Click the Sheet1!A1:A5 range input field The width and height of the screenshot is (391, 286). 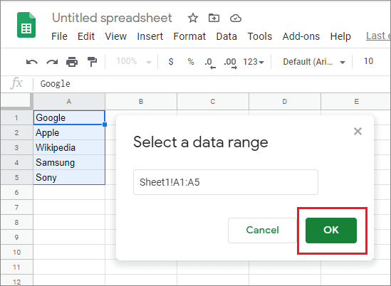tap(226, 182)
